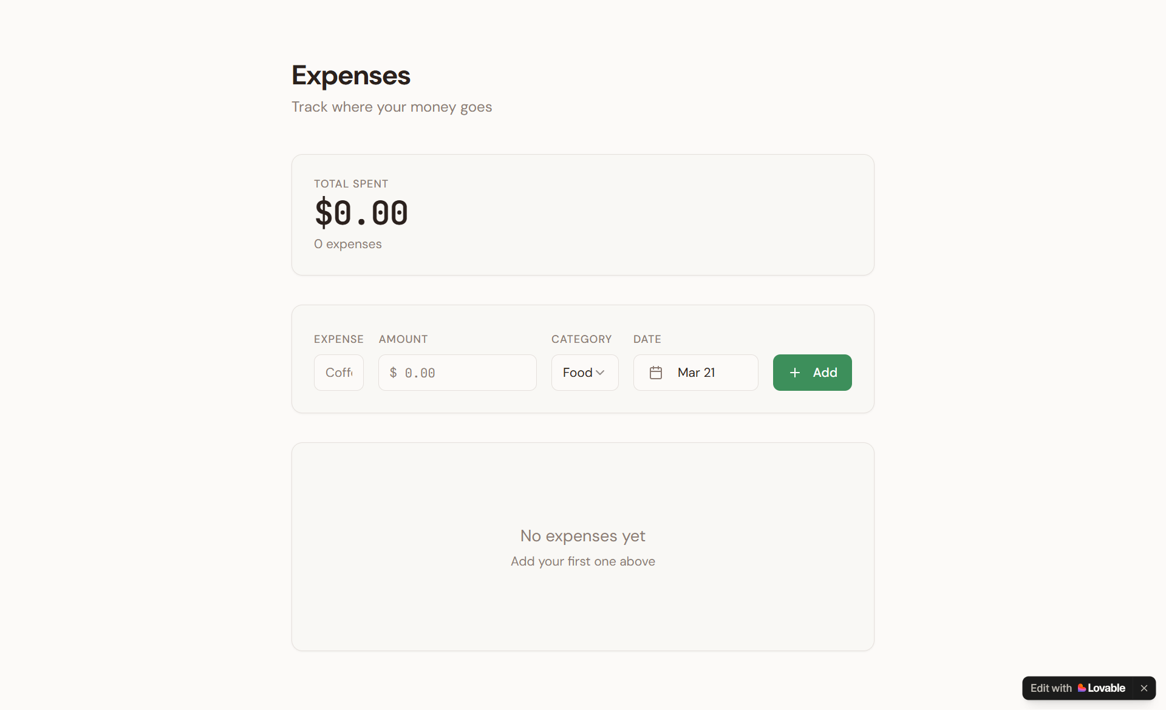
Task: Focus the Expense name input showing Coffee
Action: (x=338, y=373)
